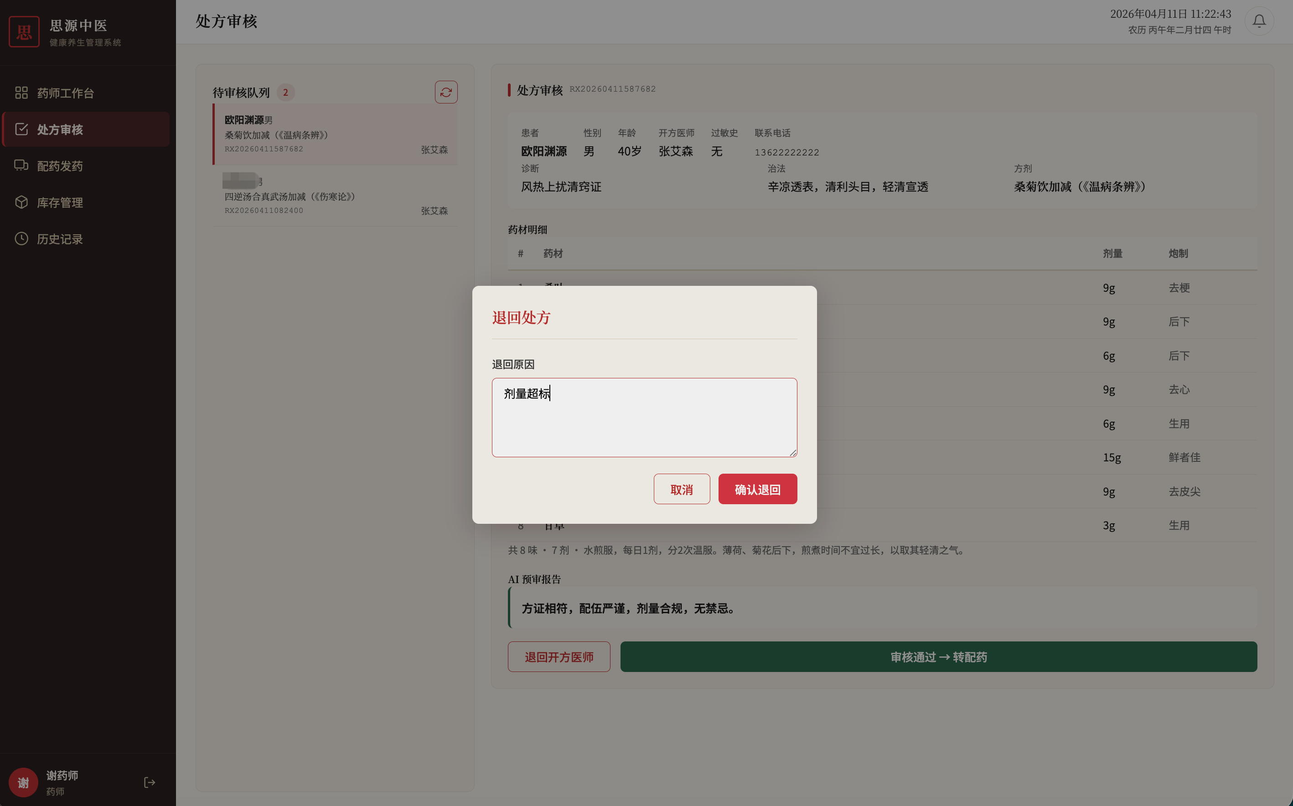Viewport: 1293px width, 806px height.
Task: Click the 思 logo icon
Action: coord(24,32)
